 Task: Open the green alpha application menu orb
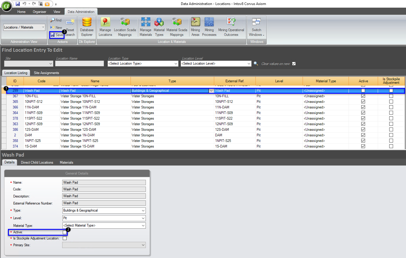6,6
